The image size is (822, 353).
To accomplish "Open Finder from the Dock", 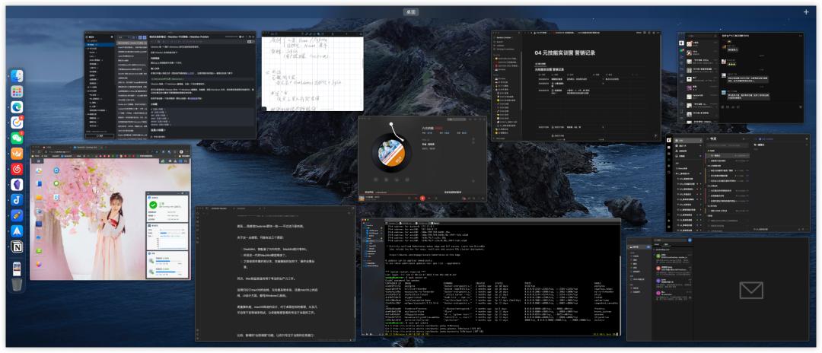I will click(x=17, y=76).
